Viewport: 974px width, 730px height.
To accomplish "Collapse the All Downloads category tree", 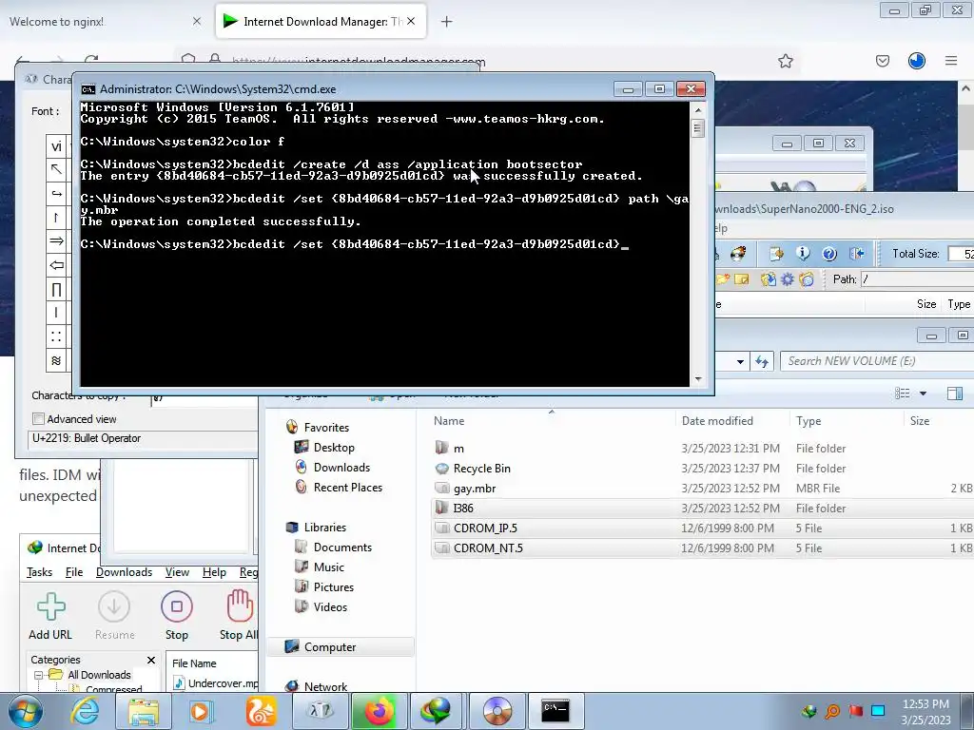I will (x=38, y=675).
